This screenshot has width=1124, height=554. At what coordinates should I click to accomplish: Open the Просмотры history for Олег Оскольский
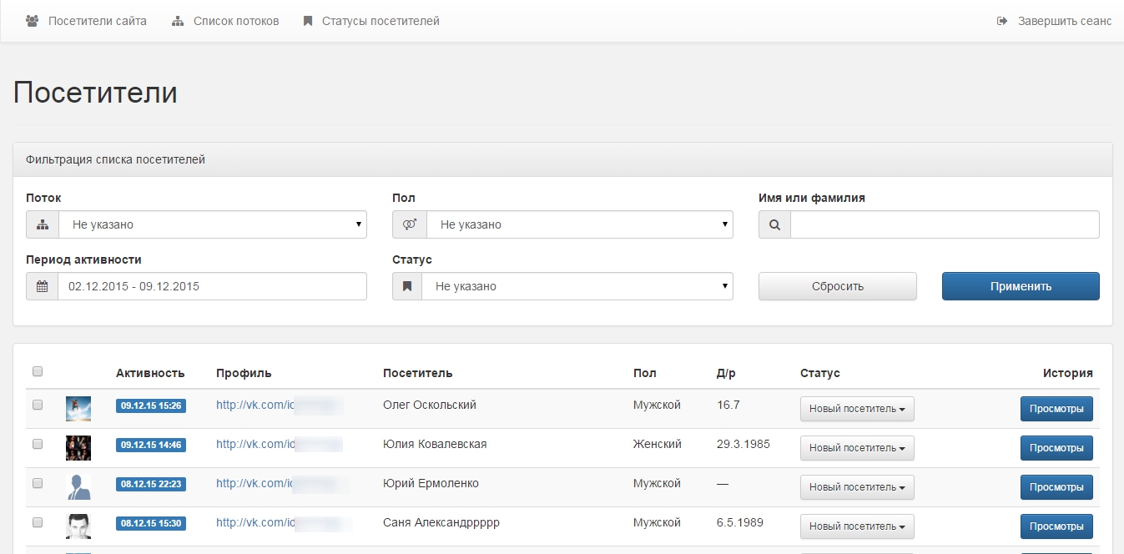(1056, 409)
